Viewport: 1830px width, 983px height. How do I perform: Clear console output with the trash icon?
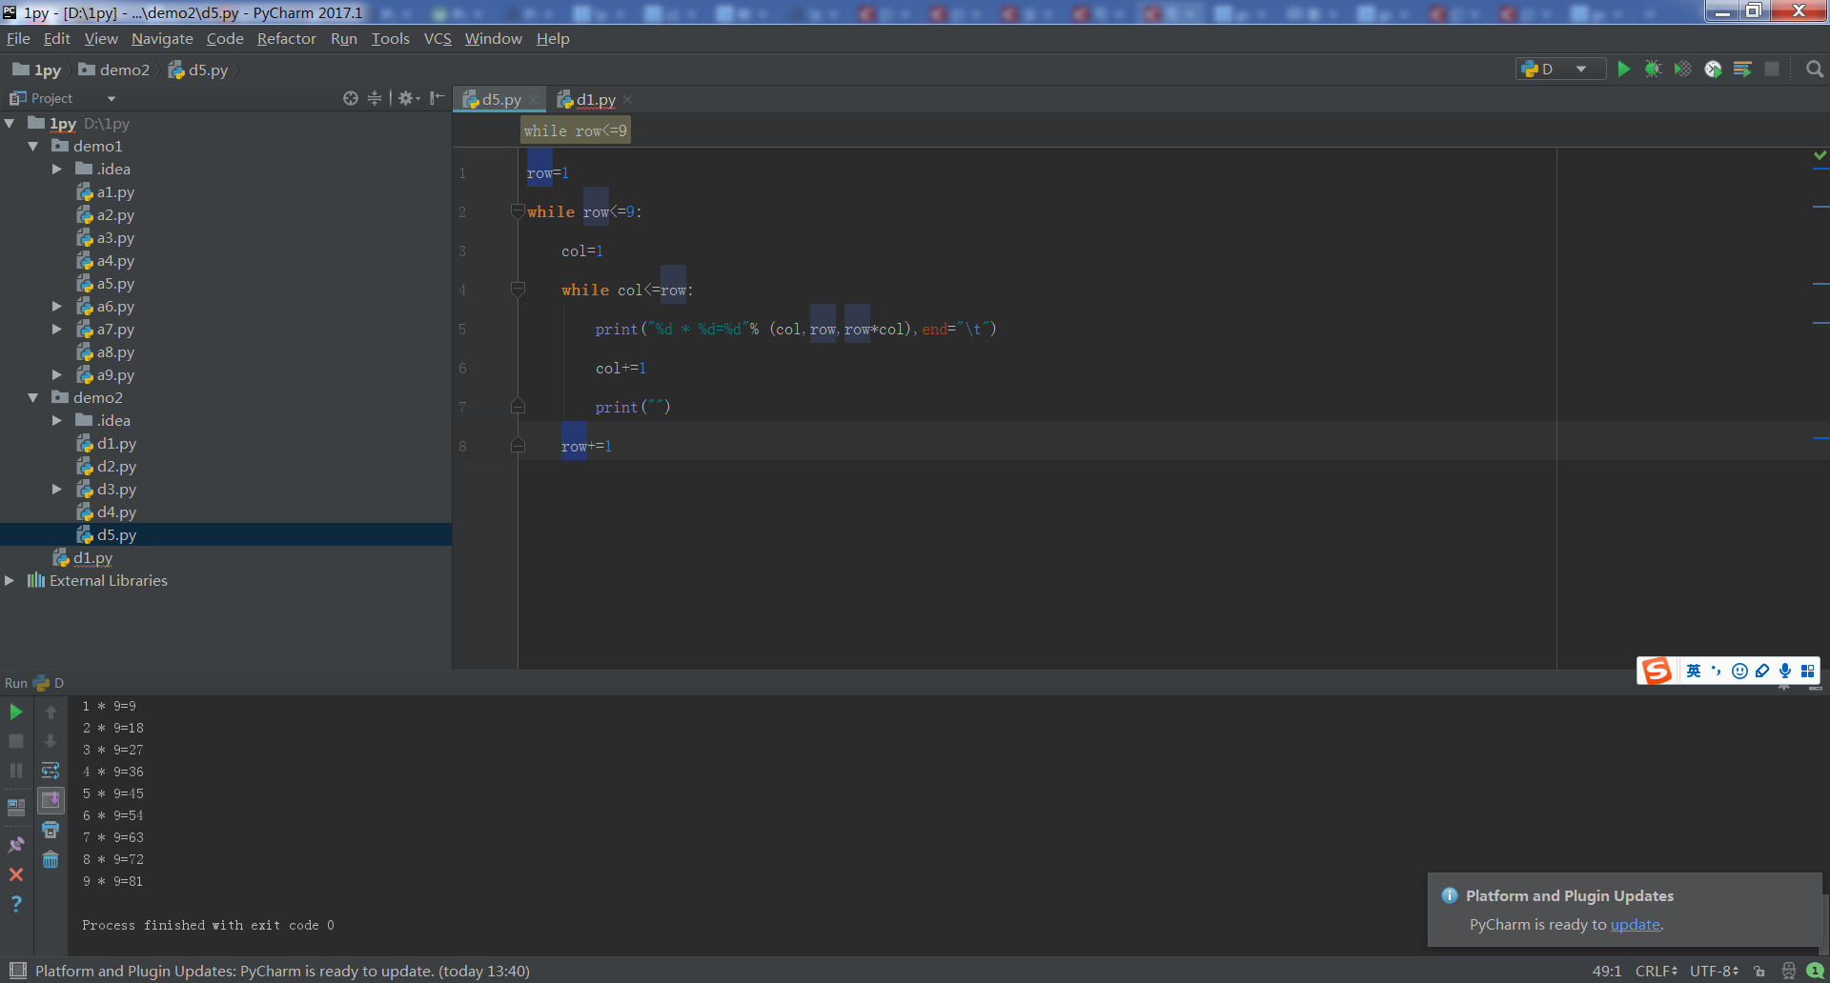click(x=51, y=860)
